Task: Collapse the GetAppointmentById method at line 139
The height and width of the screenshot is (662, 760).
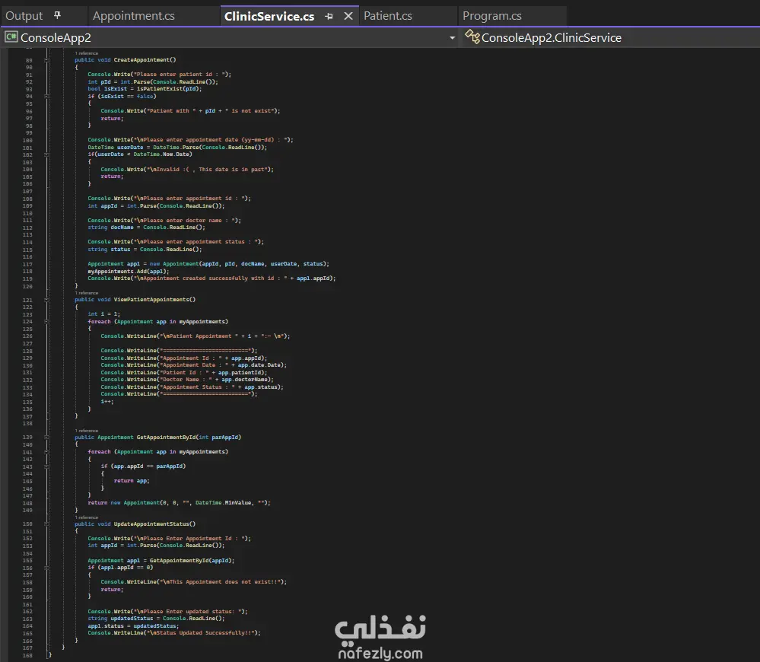Action: click(x=46, y=437)
